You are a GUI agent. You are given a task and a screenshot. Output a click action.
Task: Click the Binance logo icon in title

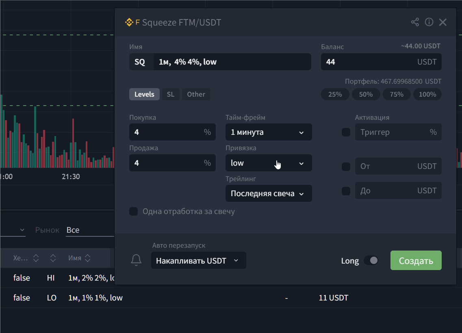pos(129,22)
